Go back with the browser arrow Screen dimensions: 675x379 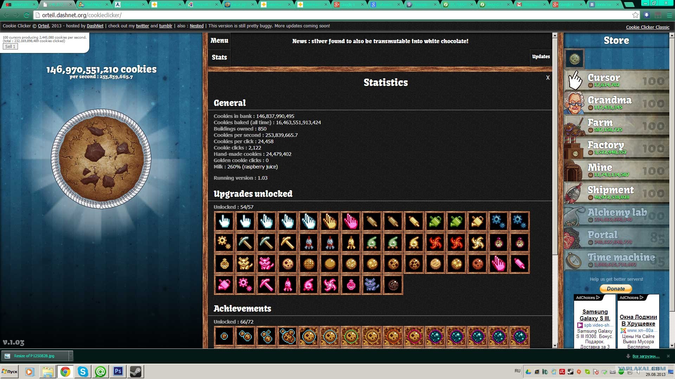click(x=6, y=15)
